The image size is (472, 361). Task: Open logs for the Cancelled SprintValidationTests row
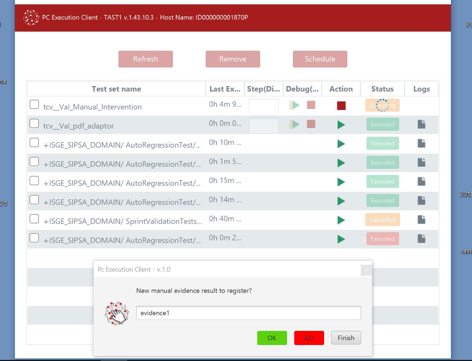421,219
